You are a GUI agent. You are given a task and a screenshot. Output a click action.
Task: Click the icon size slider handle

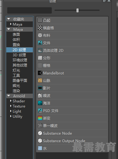tap(77, 10)
